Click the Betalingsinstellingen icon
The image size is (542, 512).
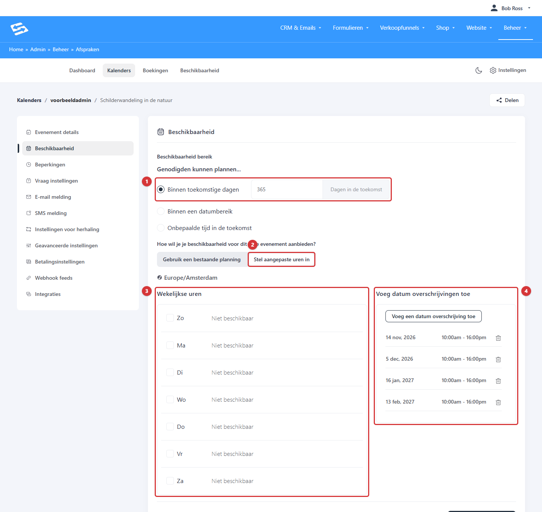29,262
